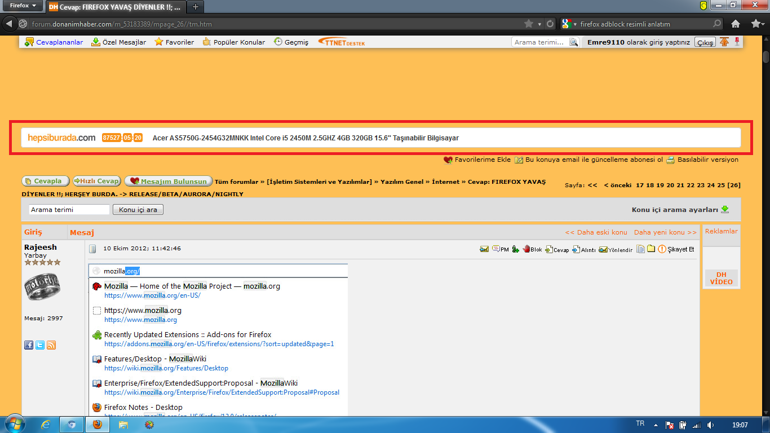Click the Twitter share icon under Rajeesh
Image resolution: width=770 pixels, height=433 pixels.
[40, 345]
